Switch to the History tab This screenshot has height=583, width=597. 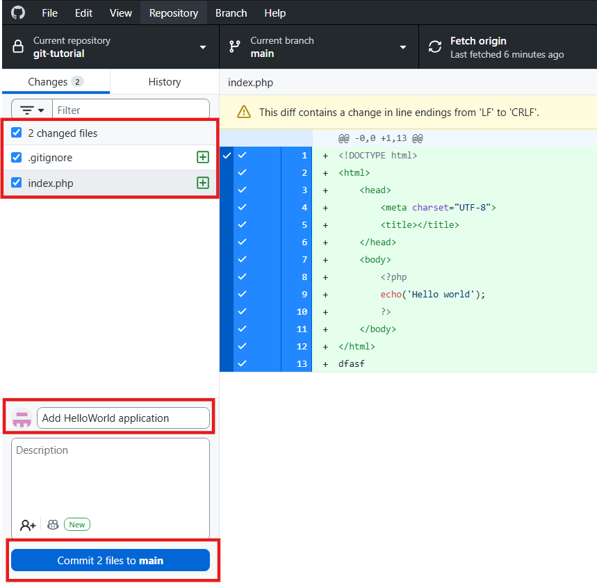pyautogui.click(x=164, y=81)
